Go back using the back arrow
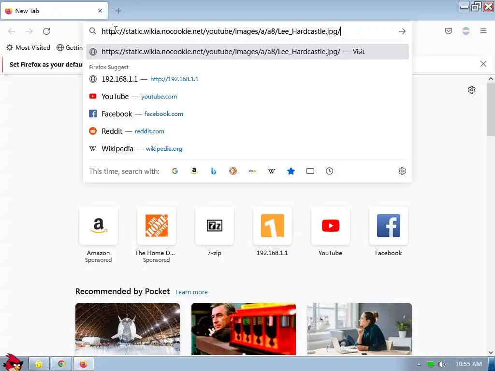 pyautogui.click(x=12, y=31)
